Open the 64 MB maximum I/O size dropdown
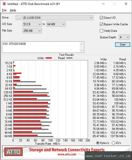This screenshot has width=132, height=160. (x=56, y=24)
